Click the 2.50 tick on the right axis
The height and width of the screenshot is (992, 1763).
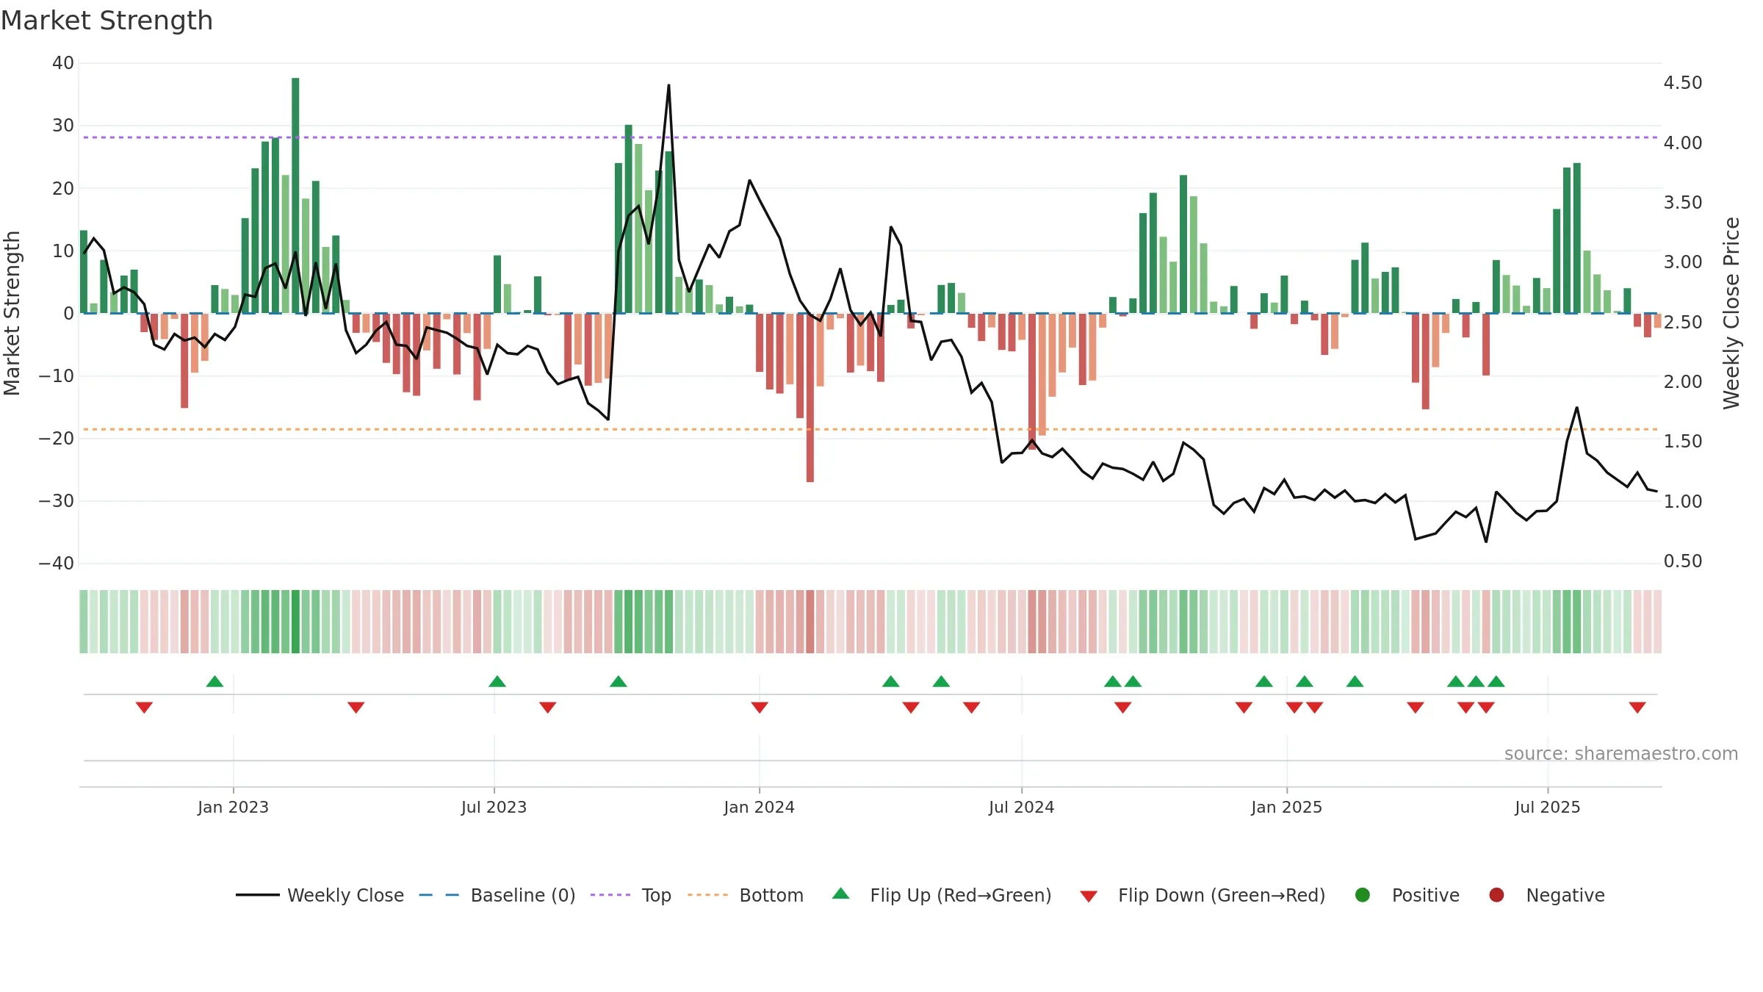pos(1683,322)
